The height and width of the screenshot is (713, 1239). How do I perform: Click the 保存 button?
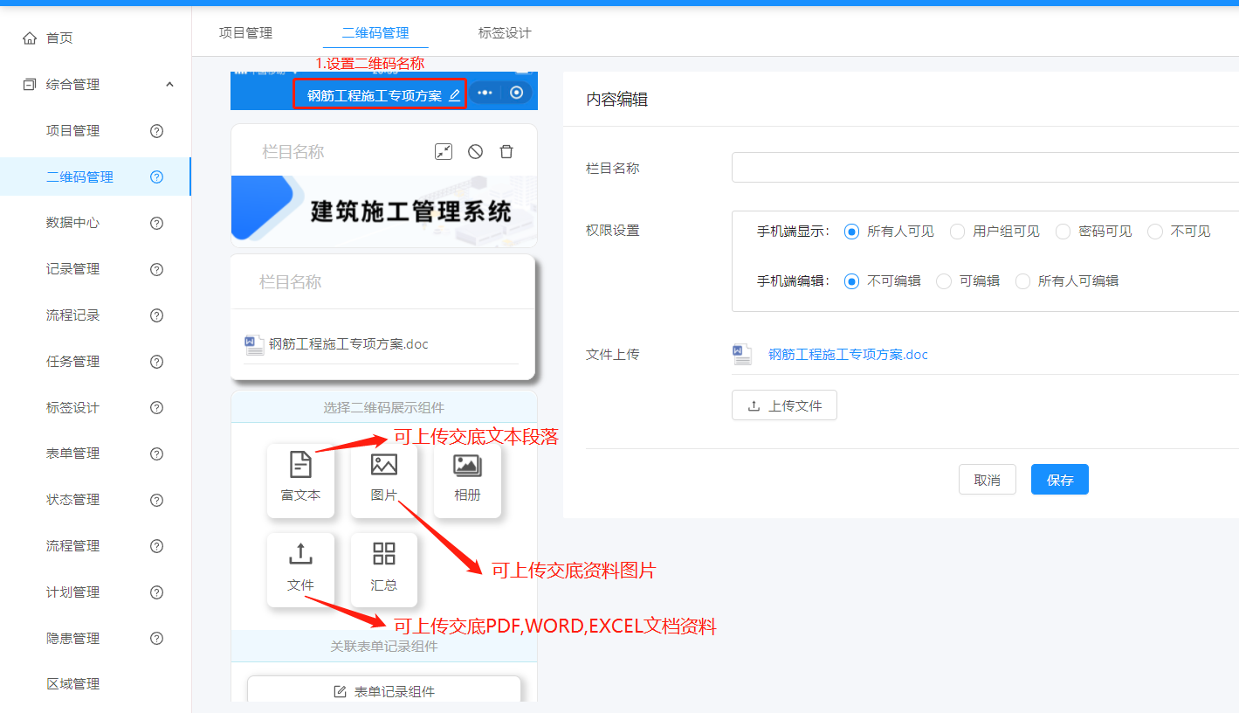1059,480
